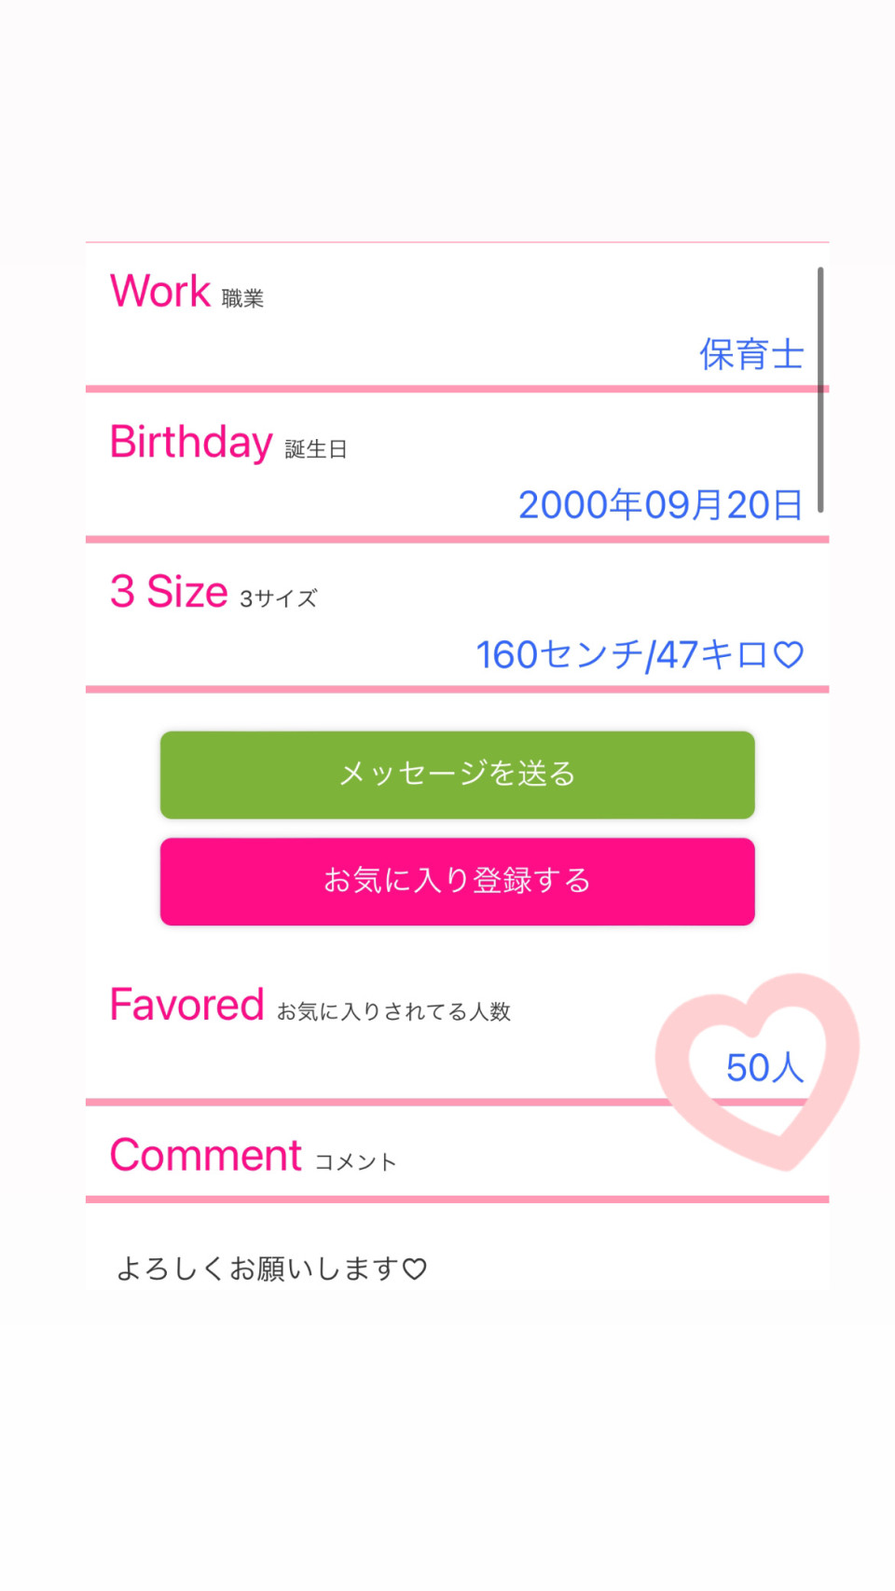This screenshot has width=895, height=1591.
Task: Click the 誕生日 sublabel
Action: pyautogui.click(x=316, y=449)
